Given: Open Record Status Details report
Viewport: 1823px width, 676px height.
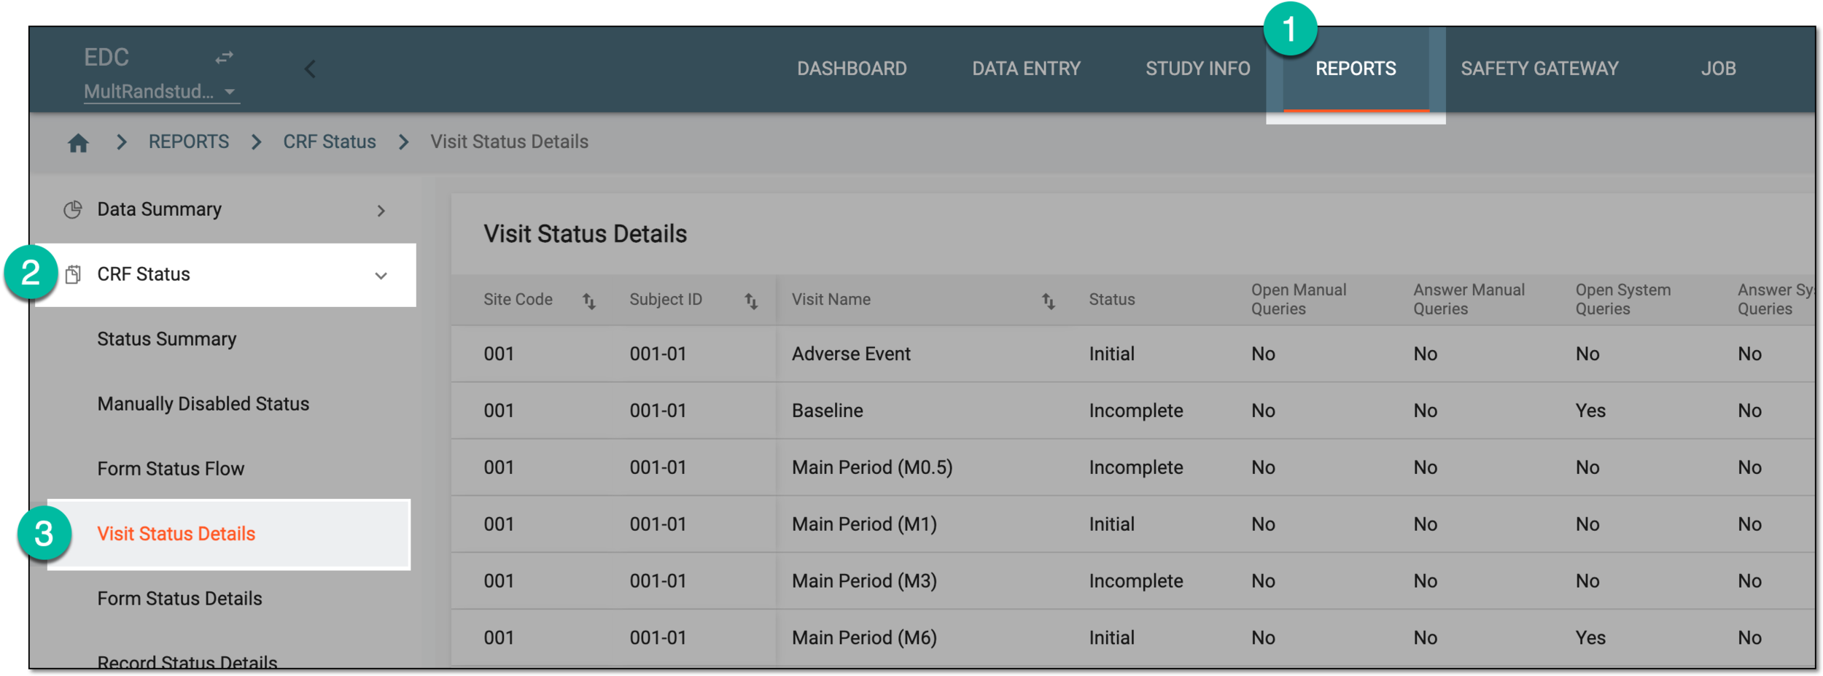Looking at the screenshot, I should coord(187,662).
